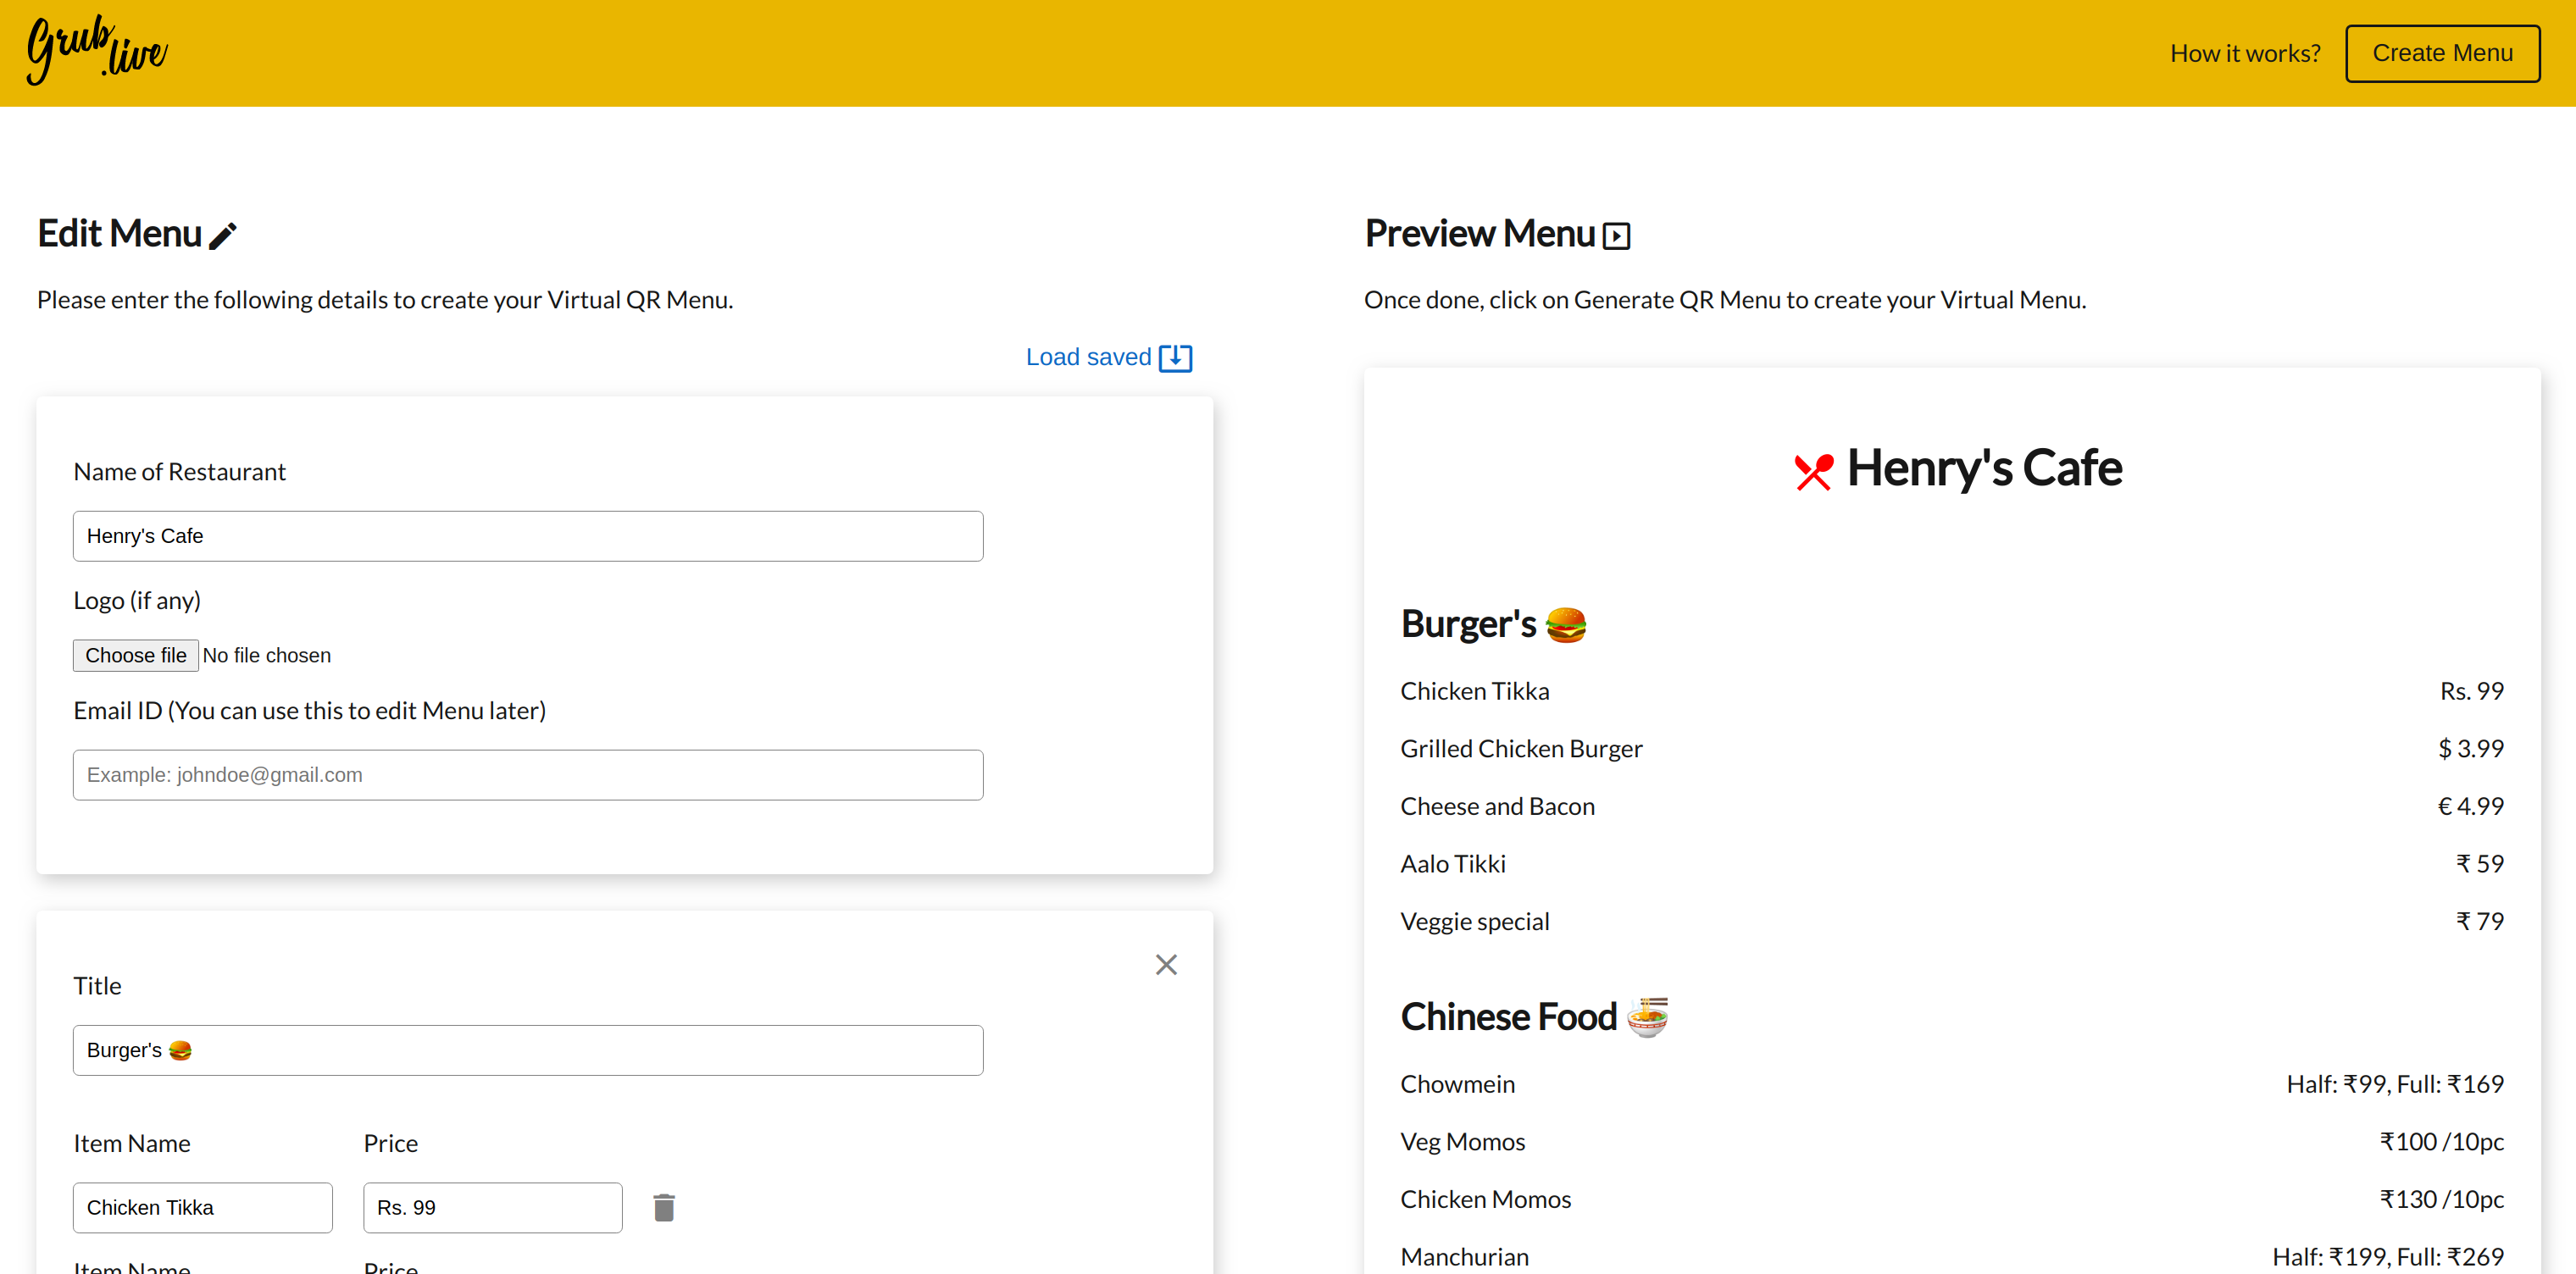Click the Preview Menu heading
This screenshot has height=1274, width=2576.
tap(1480, 234)
